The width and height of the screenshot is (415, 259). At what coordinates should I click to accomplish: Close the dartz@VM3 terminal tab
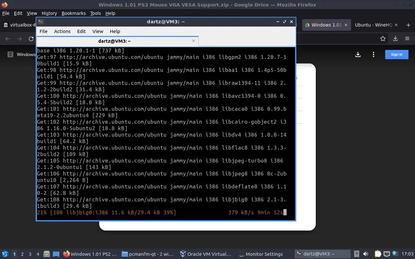click(x=194, y=41)
